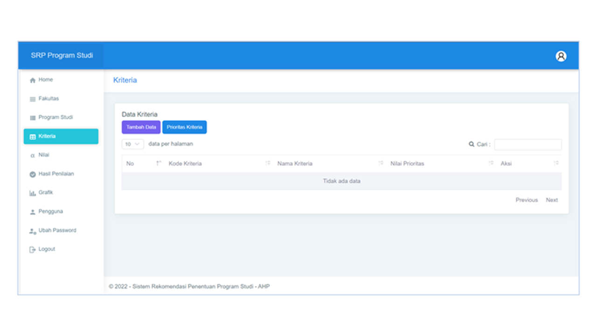The width and height of the screenshot is (597, 336).
Task: Click the Fakultas list icon
Action: 33,99
